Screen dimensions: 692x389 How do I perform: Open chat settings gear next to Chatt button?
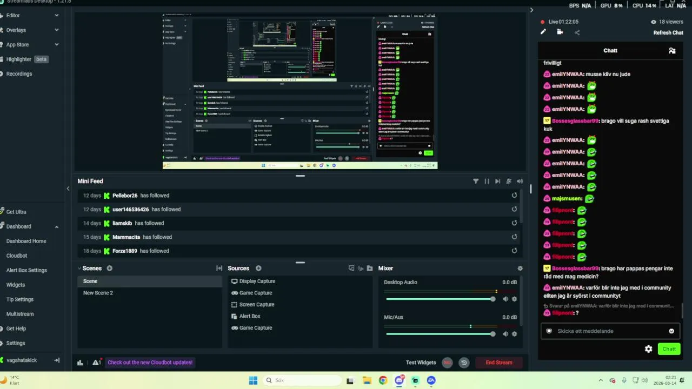tap(649, 349)
